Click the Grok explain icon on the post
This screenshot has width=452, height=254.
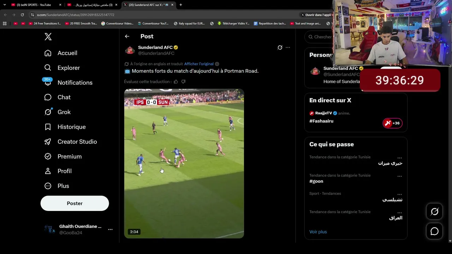pos(280,47)
